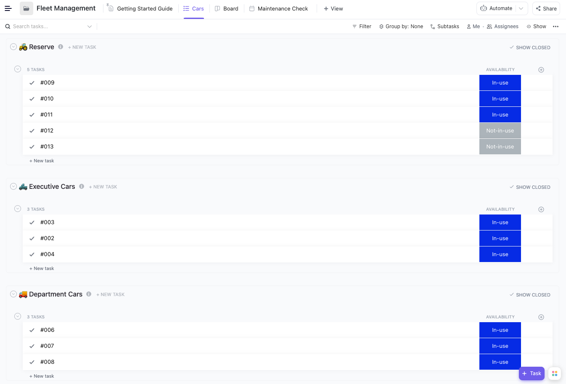Check off task #007
The height and width of the screenshot is (384, 566).
32,346
